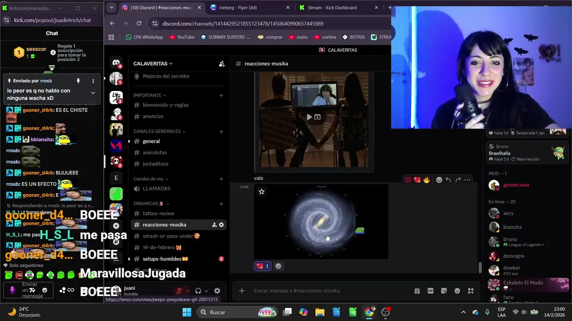Click the invite people icon beside CALAVERITAS
The width and height of the screenshot is (572, 321).
[222, 64]
